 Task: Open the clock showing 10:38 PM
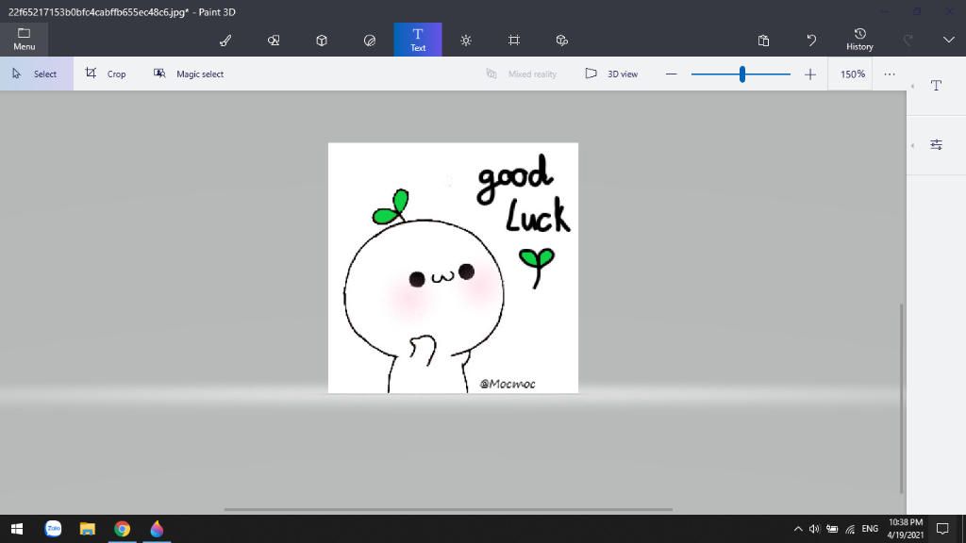click(x=905, y=529)
